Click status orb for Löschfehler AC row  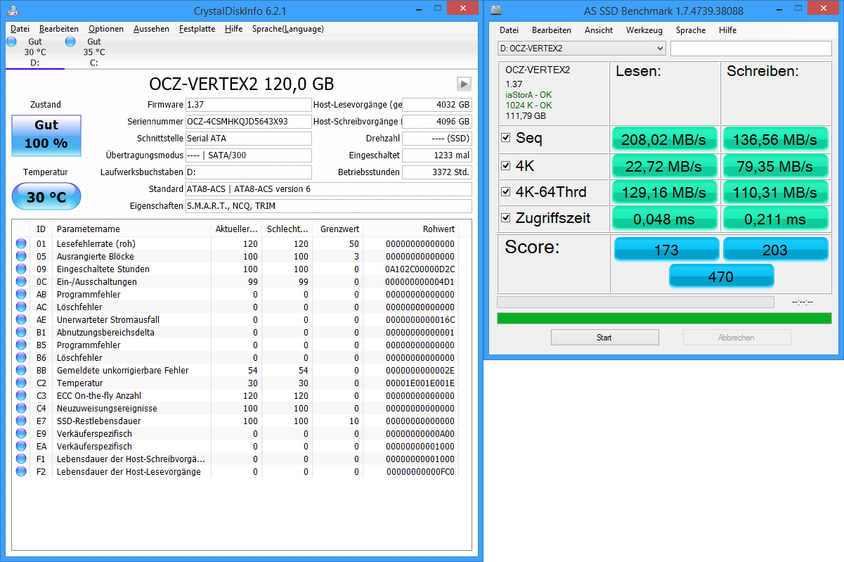click(21, 307)
